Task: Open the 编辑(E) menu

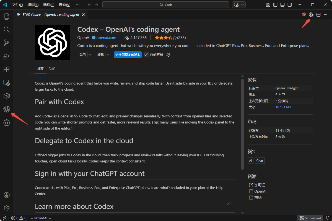Action: coord(33,5)
